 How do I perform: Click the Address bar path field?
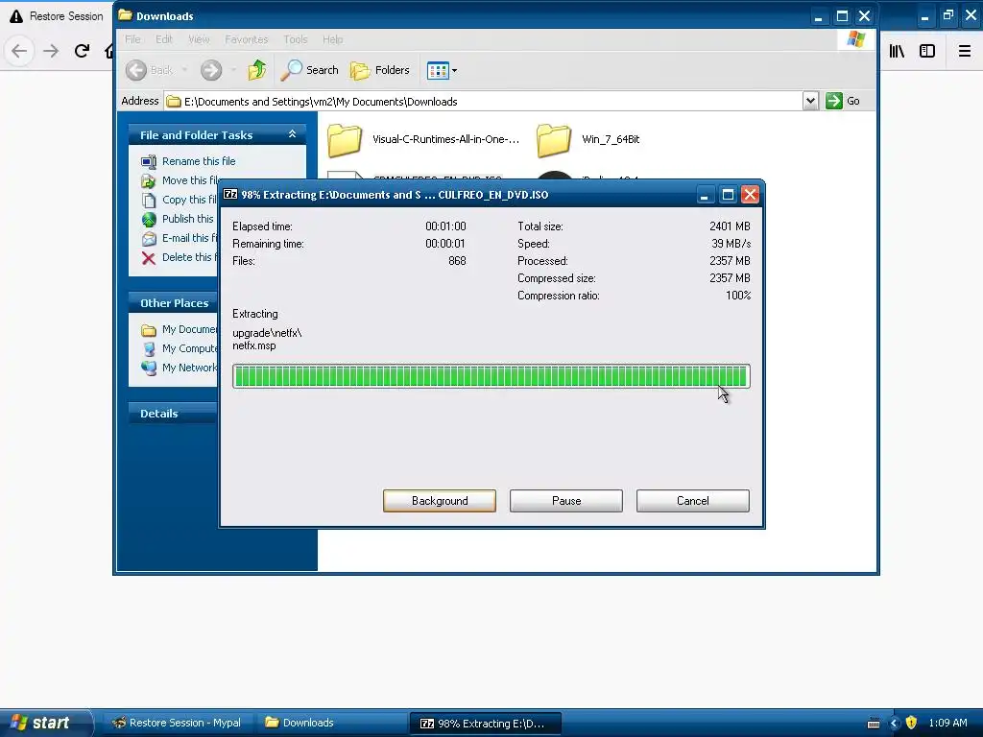(x=484, y=102)
